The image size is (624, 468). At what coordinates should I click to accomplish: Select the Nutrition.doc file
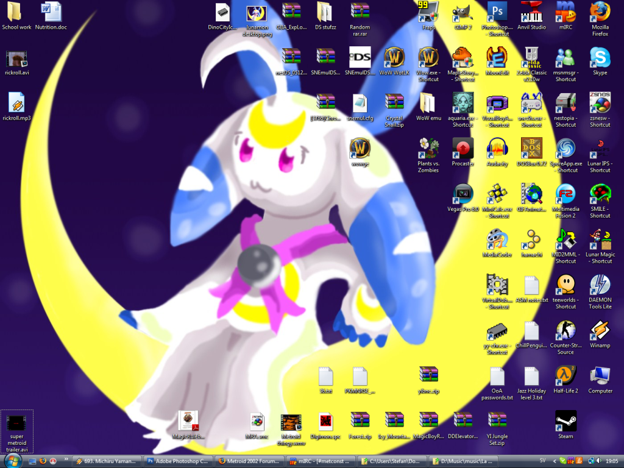click(x=51, y=12)
